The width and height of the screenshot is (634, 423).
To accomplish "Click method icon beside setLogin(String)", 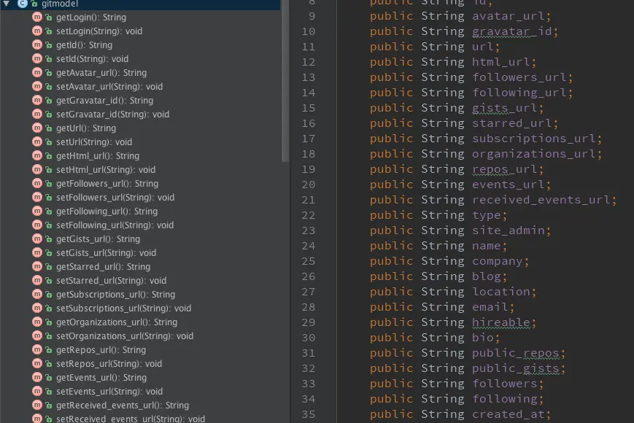I will (37, 31).
